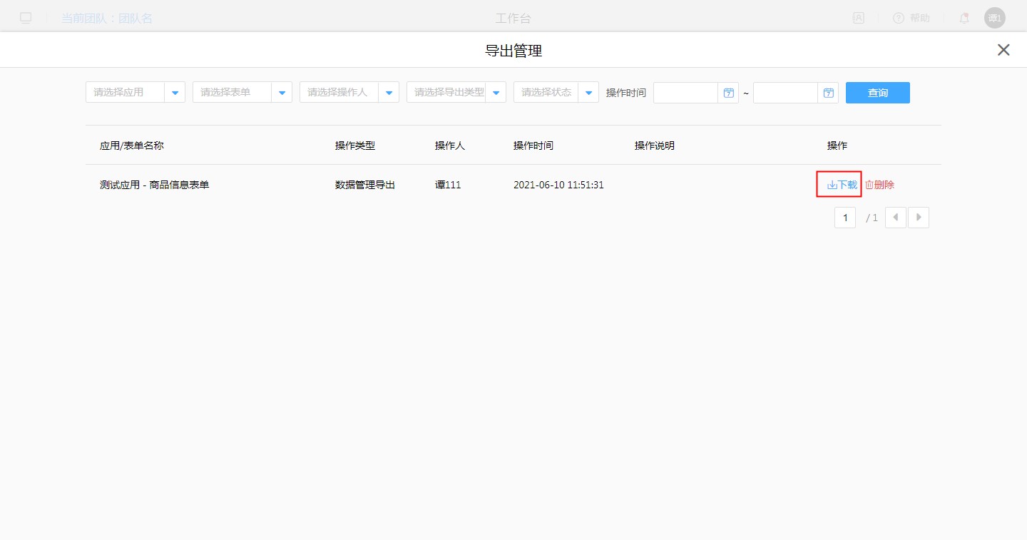The height and width of the screenshot is (540, 1027).
Task: Click the page number input box
Action: tap(845, 218)
